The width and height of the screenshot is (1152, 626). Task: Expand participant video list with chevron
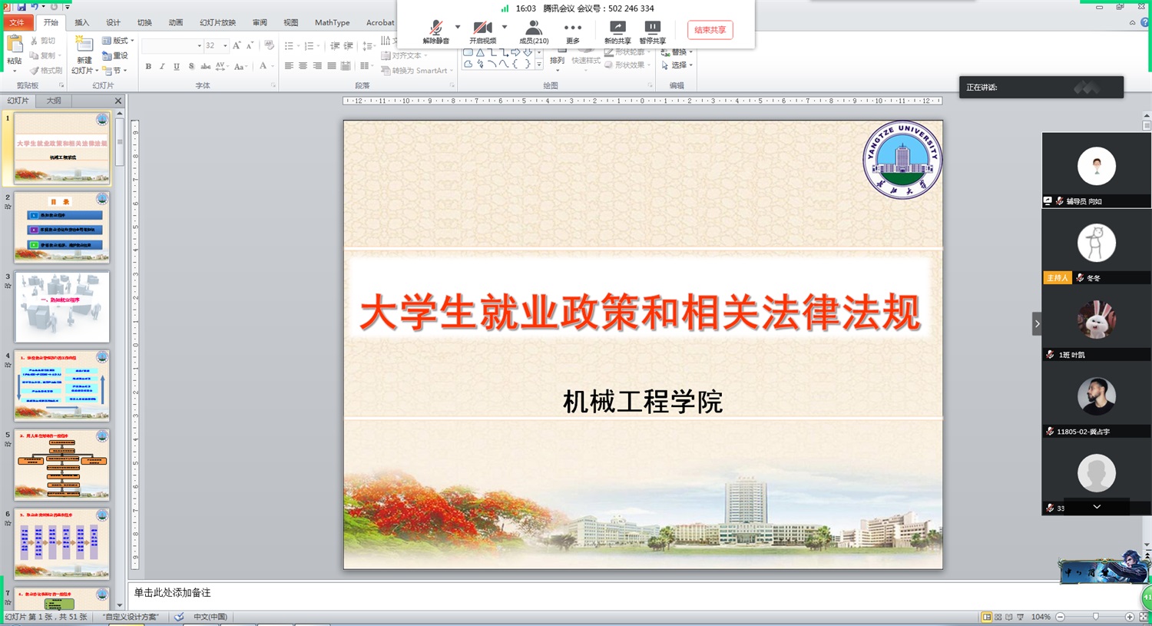point(1097,507)
